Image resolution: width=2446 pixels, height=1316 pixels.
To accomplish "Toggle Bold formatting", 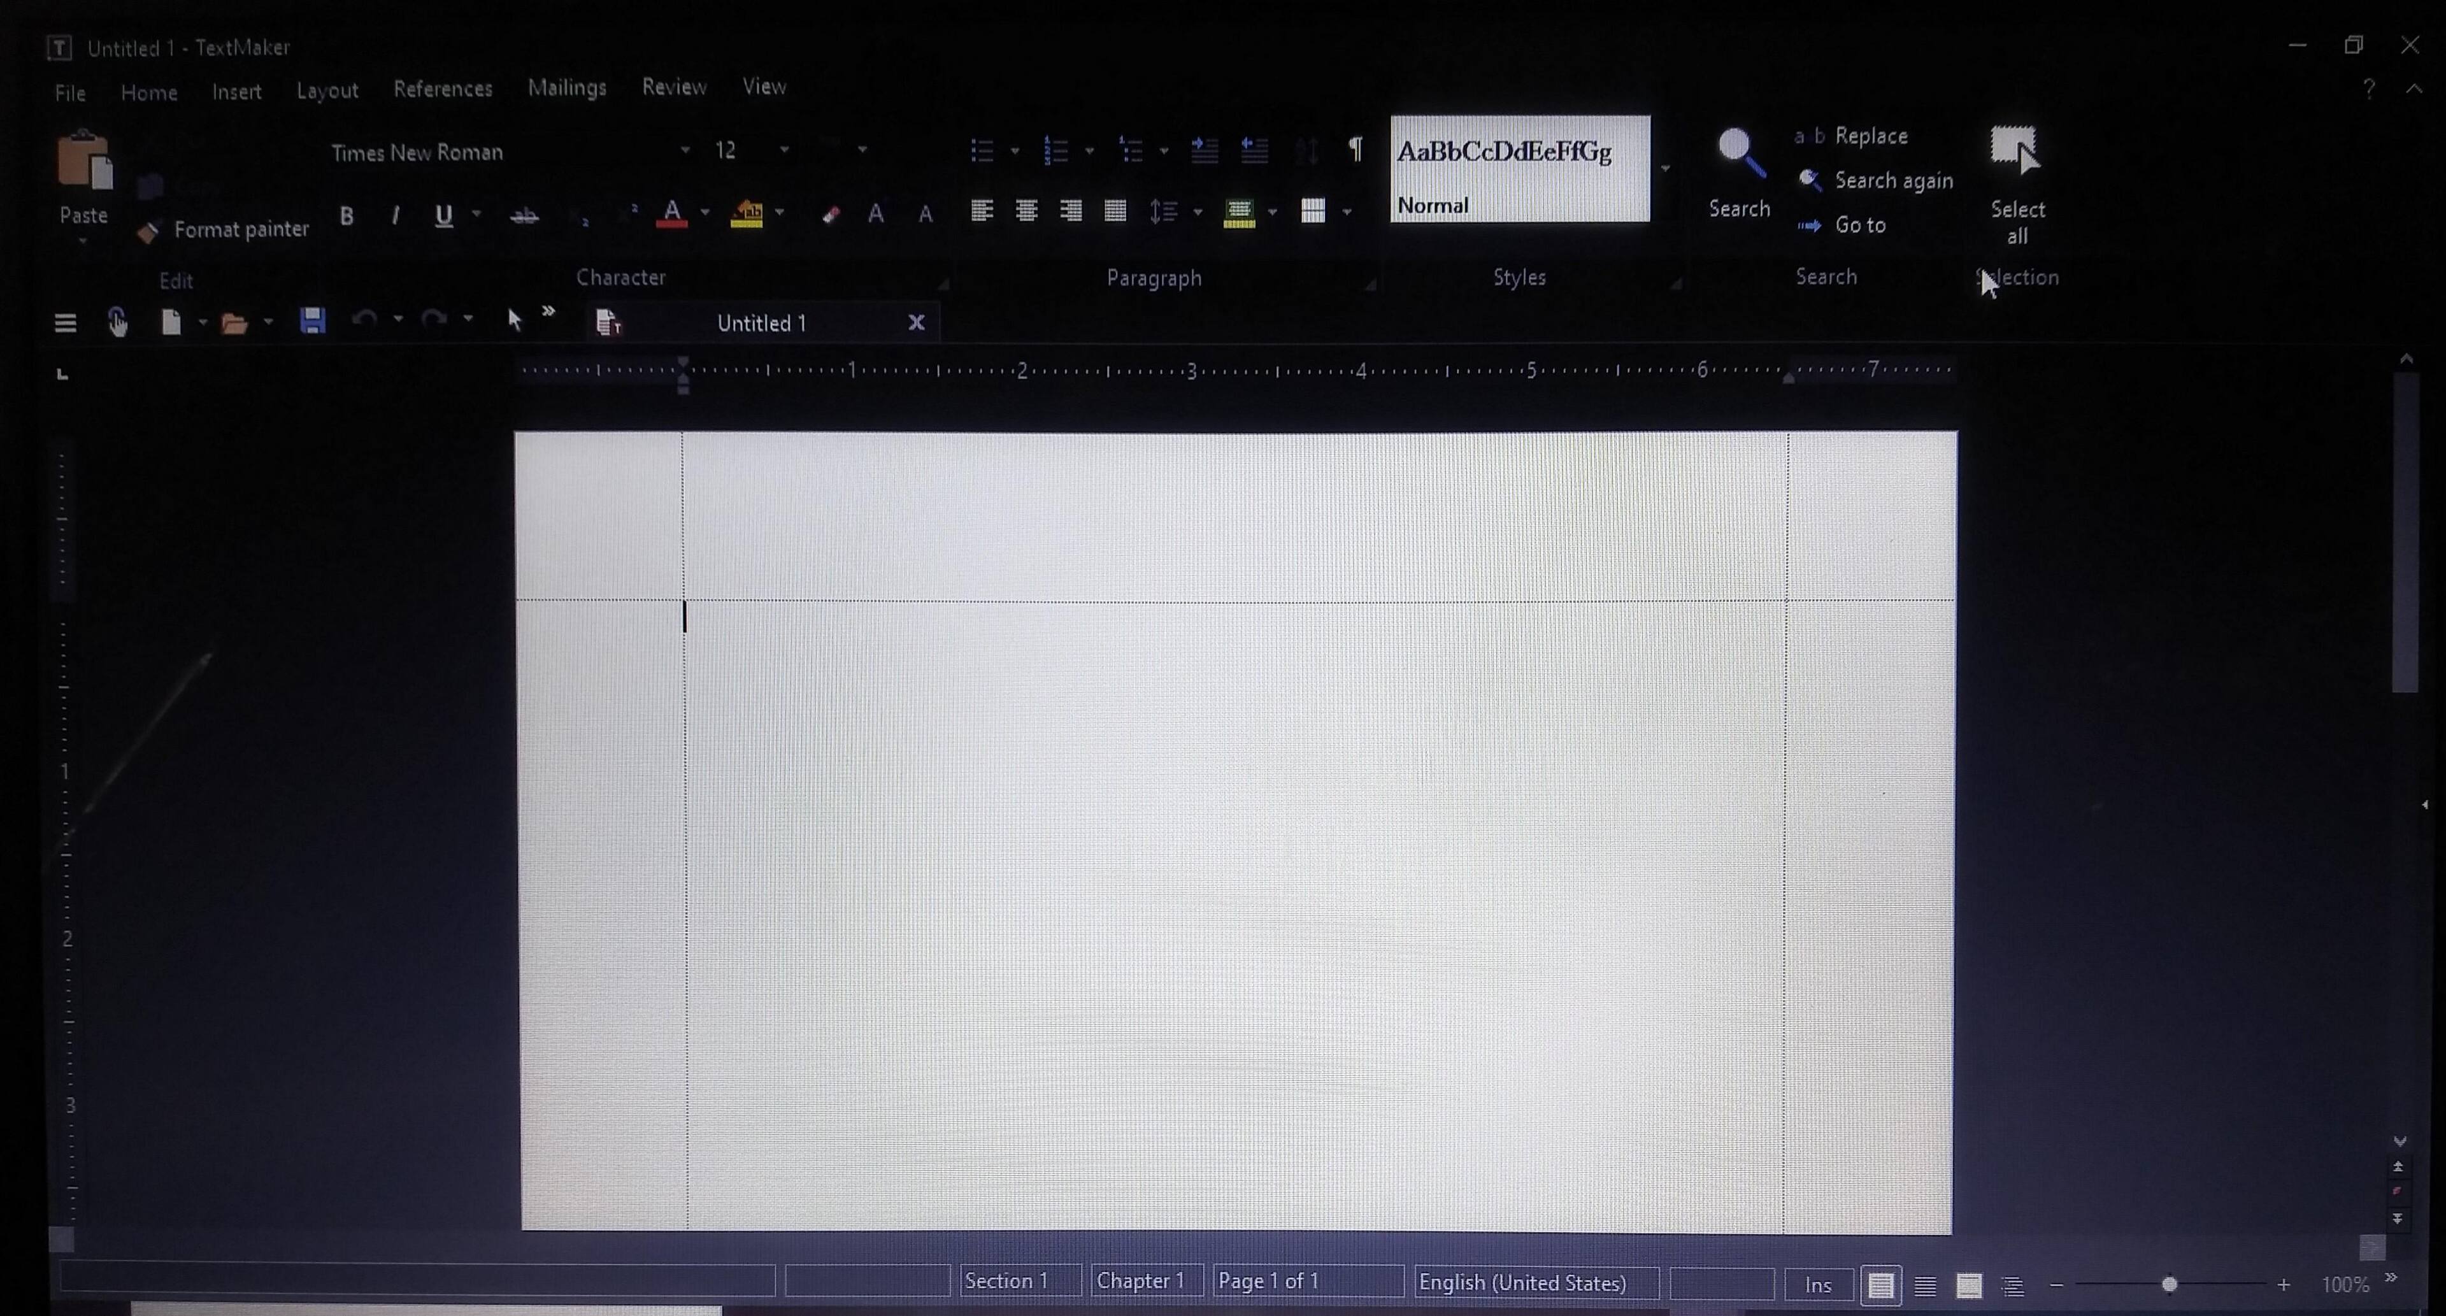I will point(347,217).
